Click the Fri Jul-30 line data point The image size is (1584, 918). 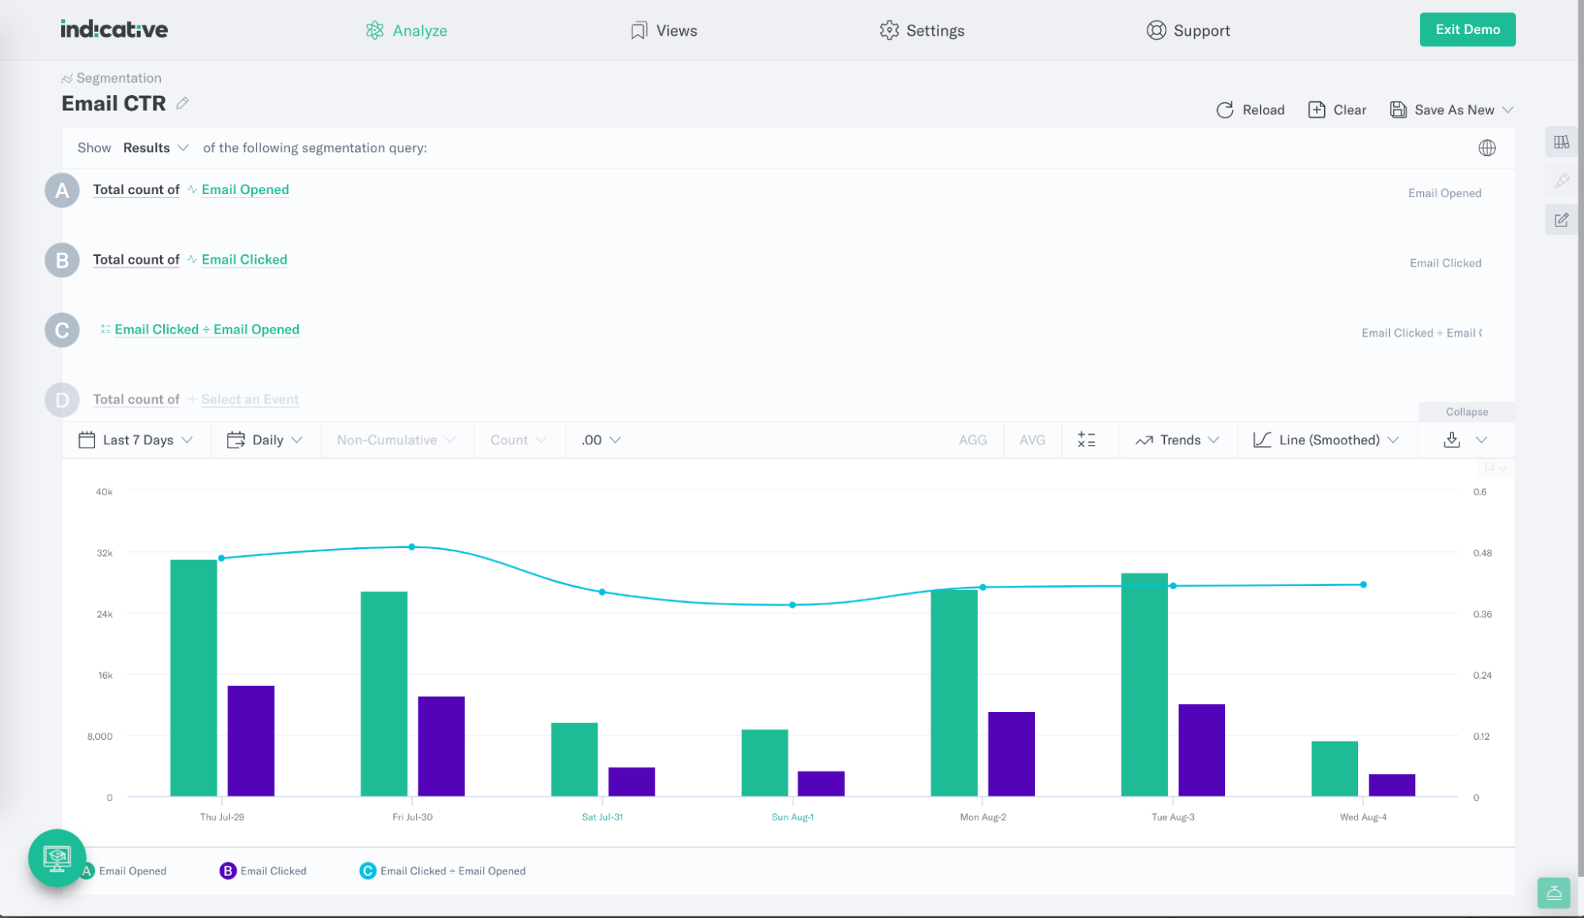(x=411, y=547)
